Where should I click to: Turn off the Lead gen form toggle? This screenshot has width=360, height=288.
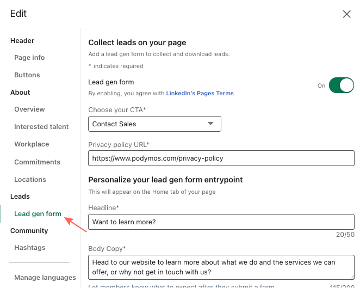pos(341,85)
